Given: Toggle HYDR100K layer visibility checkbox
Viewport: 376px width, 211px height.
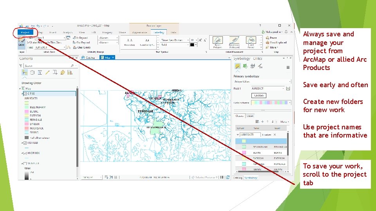Looking at the screenshot, I should [25, 153].
